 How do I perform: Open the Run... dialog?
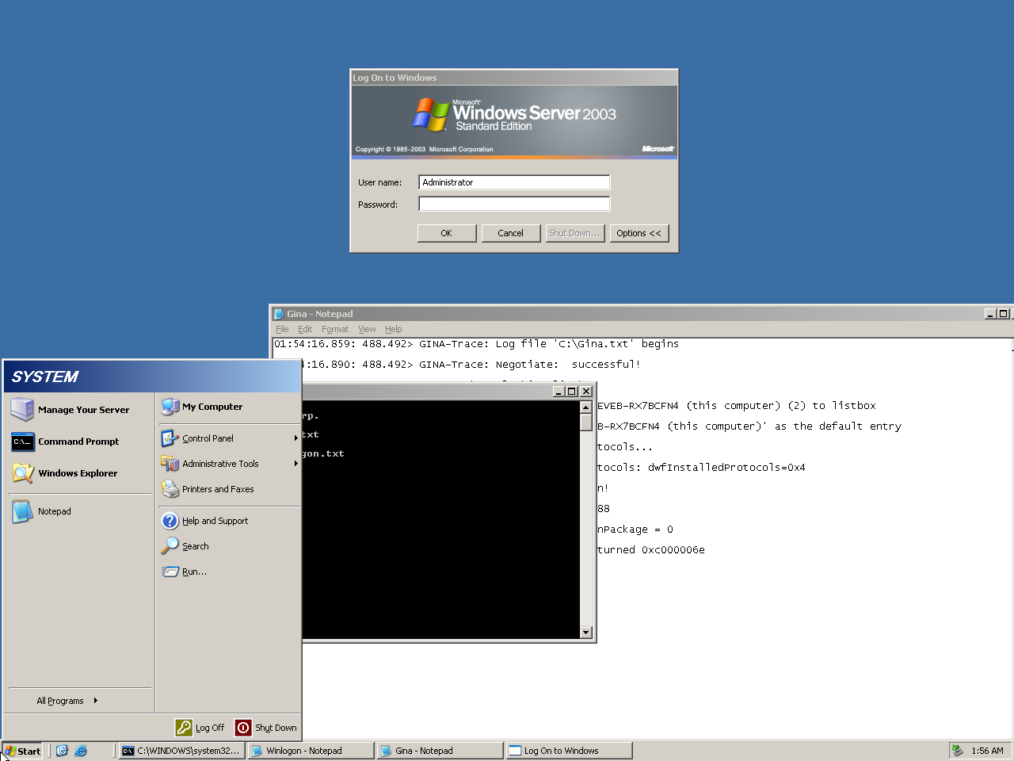click(230, 572)
